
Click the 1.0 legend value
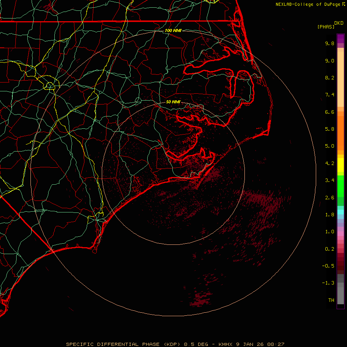(330, 232)
